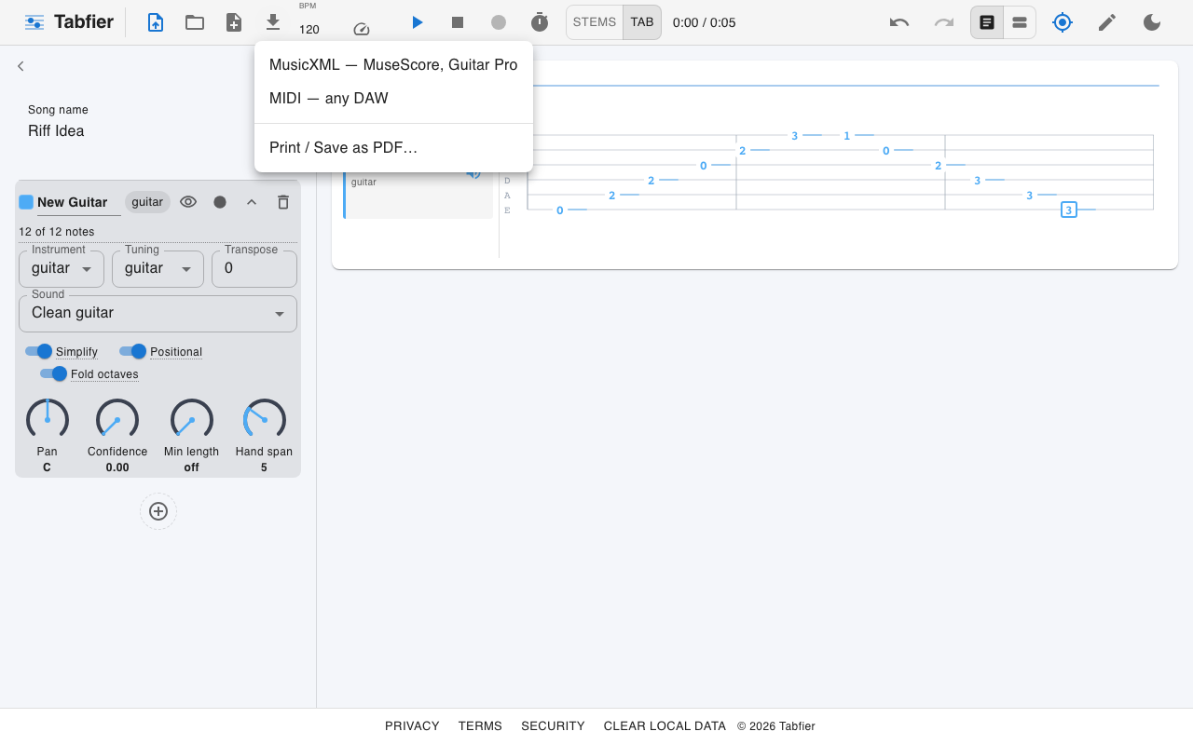
Task: Select the boxed note 3 on E string
Action: (1069, 210)
